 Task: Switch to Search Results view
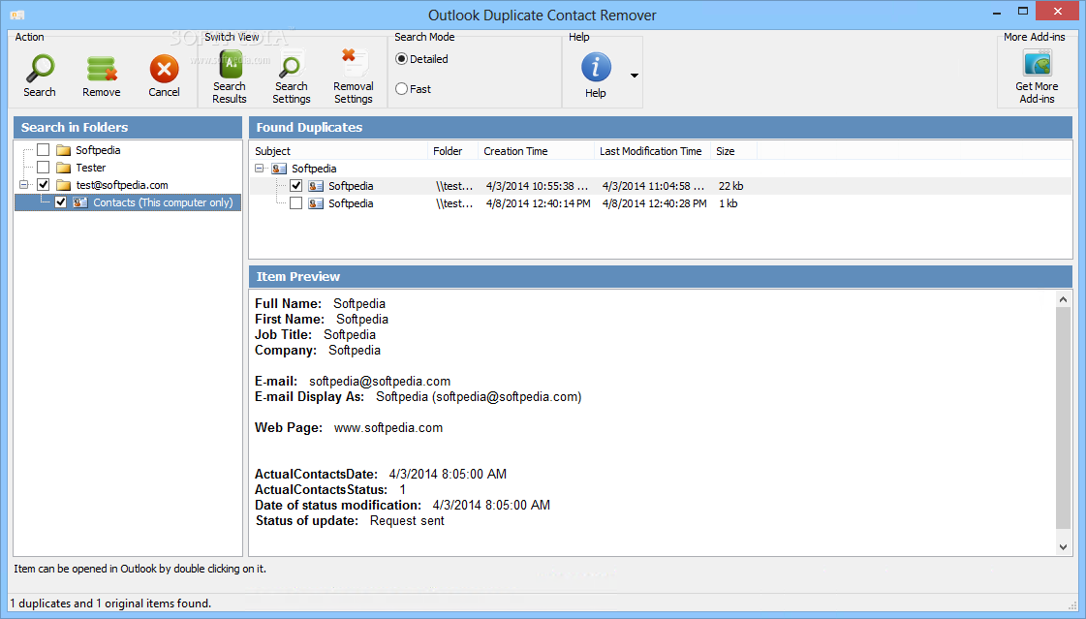coord(230,77)
